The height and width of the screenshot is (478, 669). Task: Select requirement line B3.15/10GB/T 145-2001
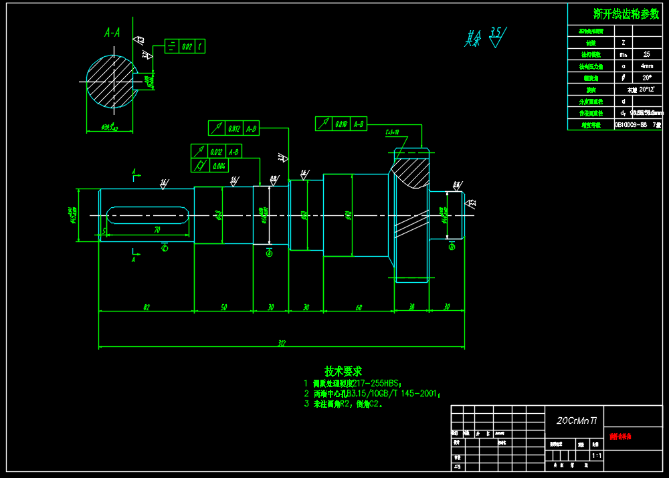pos(372,394)
